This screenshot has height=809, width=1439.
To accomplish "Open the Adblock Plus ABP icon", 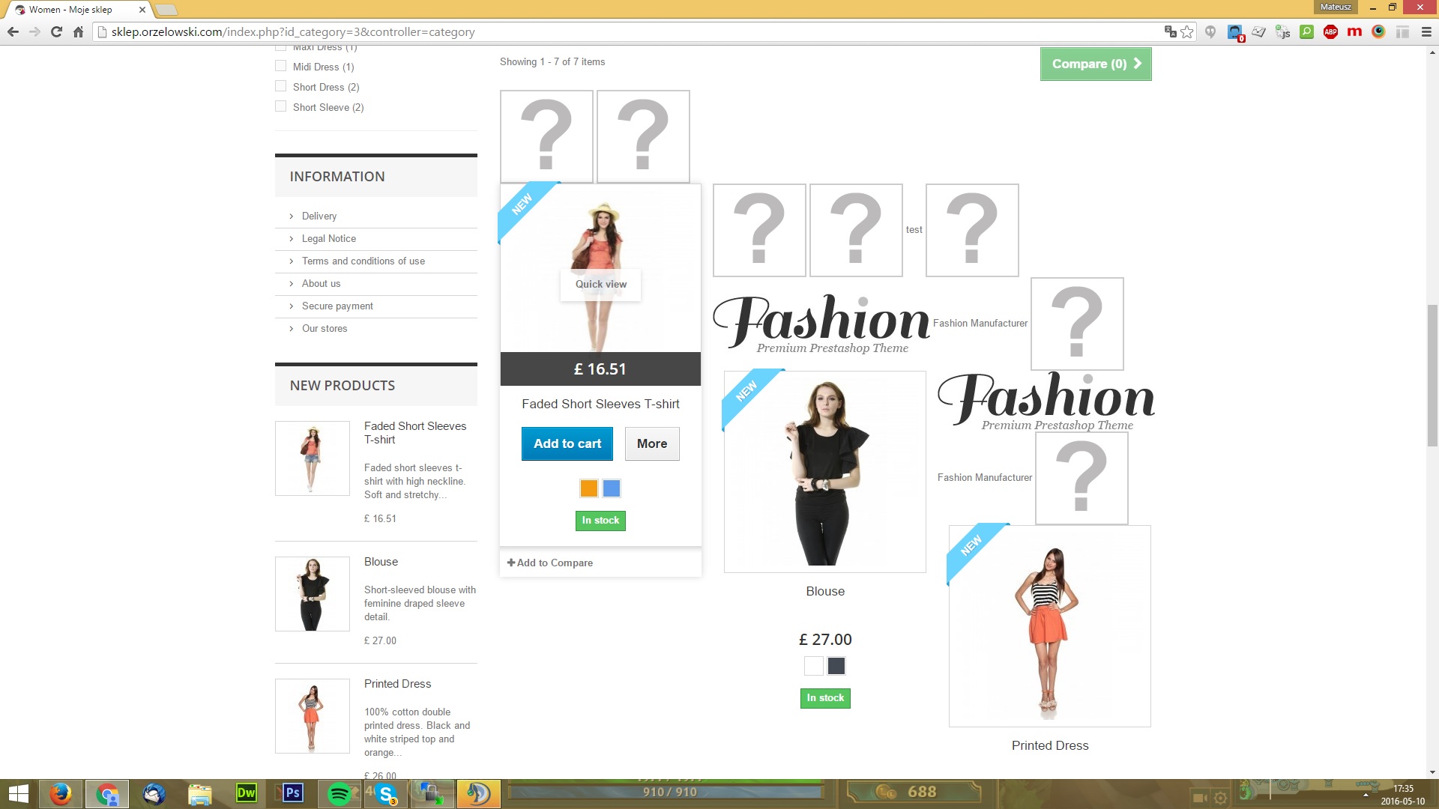I will point(1330,32).
